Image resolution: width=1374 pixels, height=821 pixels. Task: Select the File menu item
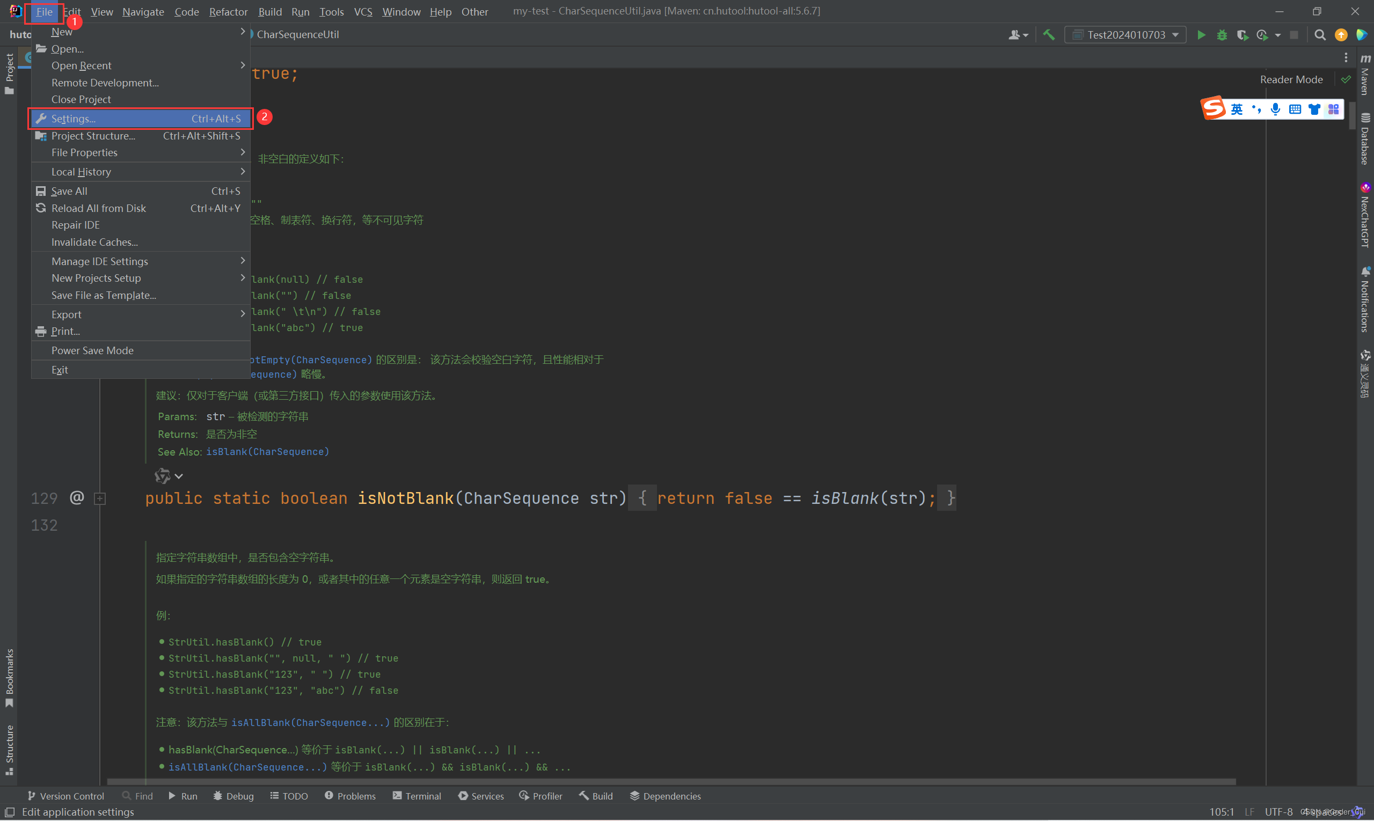pos(44,12)
